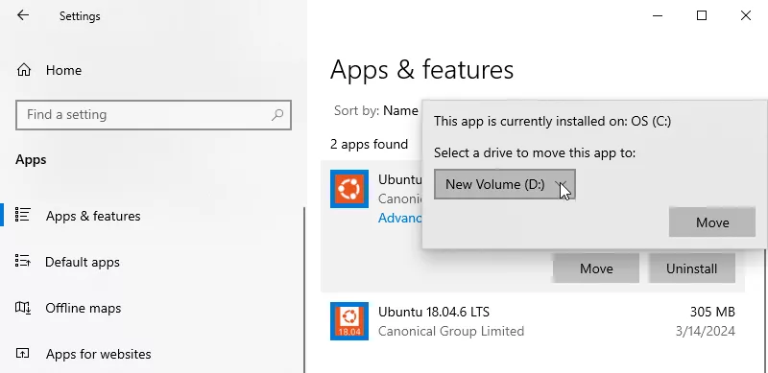Click Move in the drive popup
This screenshot has width=768, height=373.
point(712,222)
